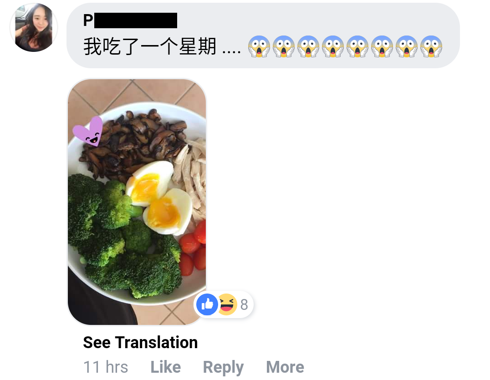Click the 11 hrs timestamp
Viewport: 490px width, 380px height.
click(x=106, y=367)
